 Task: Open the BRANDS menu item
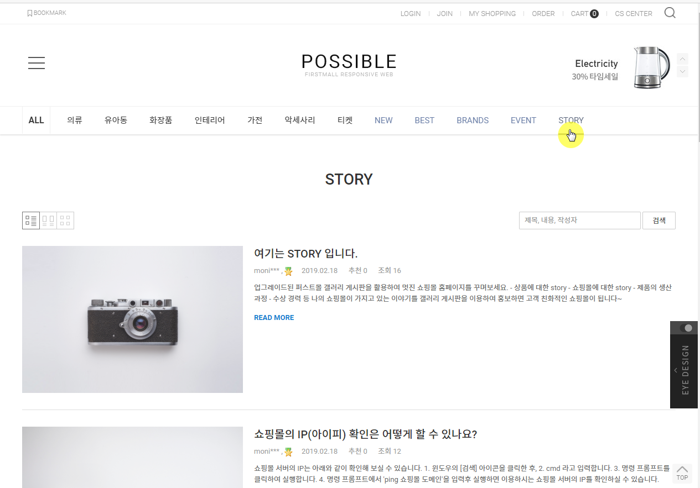473,120
